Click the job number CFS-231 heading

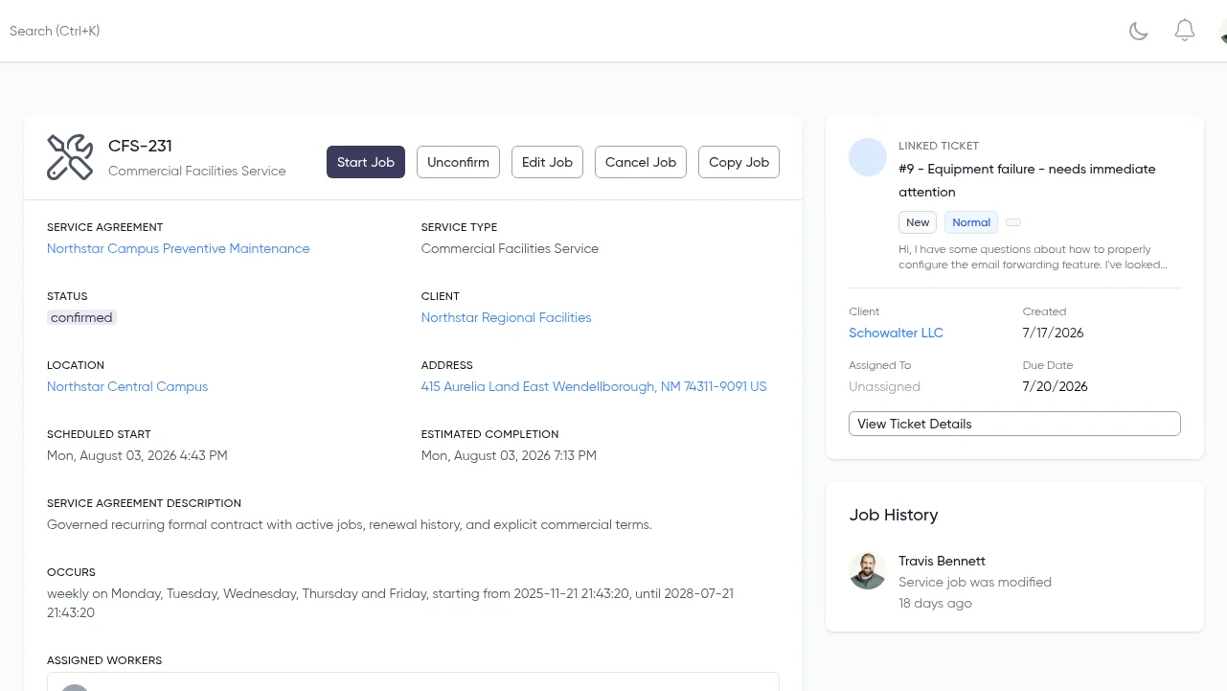point(140,146)
